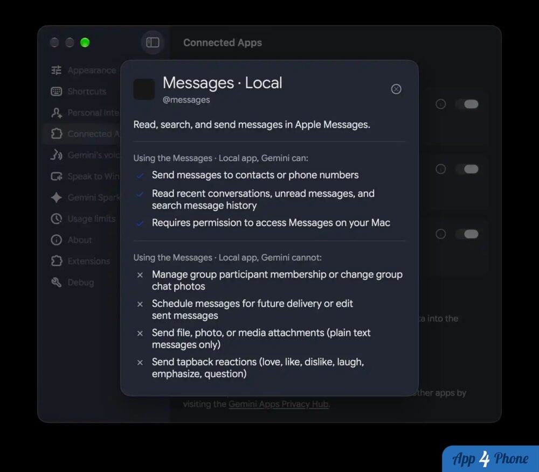Click info icon beside second app toggle
This screenshot has height=472, width=539.
[x=440, y=169]
